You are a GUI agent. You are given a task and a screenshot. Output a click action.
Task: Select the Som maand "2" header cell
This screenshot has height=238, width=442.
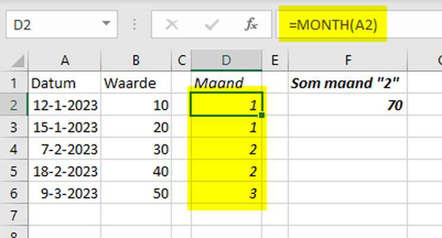coord(348,83)
